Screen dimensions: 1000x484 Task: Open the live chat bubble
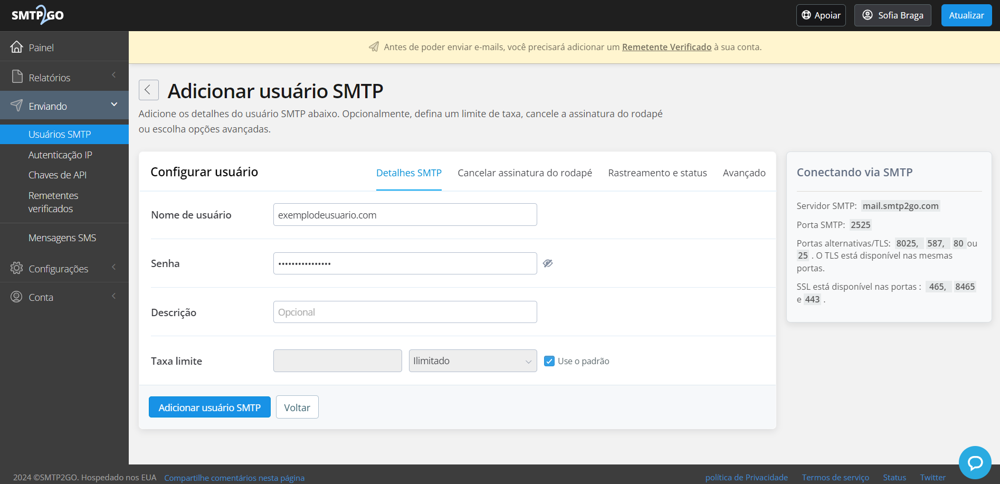pyautogui.click(x=975, y=462)
